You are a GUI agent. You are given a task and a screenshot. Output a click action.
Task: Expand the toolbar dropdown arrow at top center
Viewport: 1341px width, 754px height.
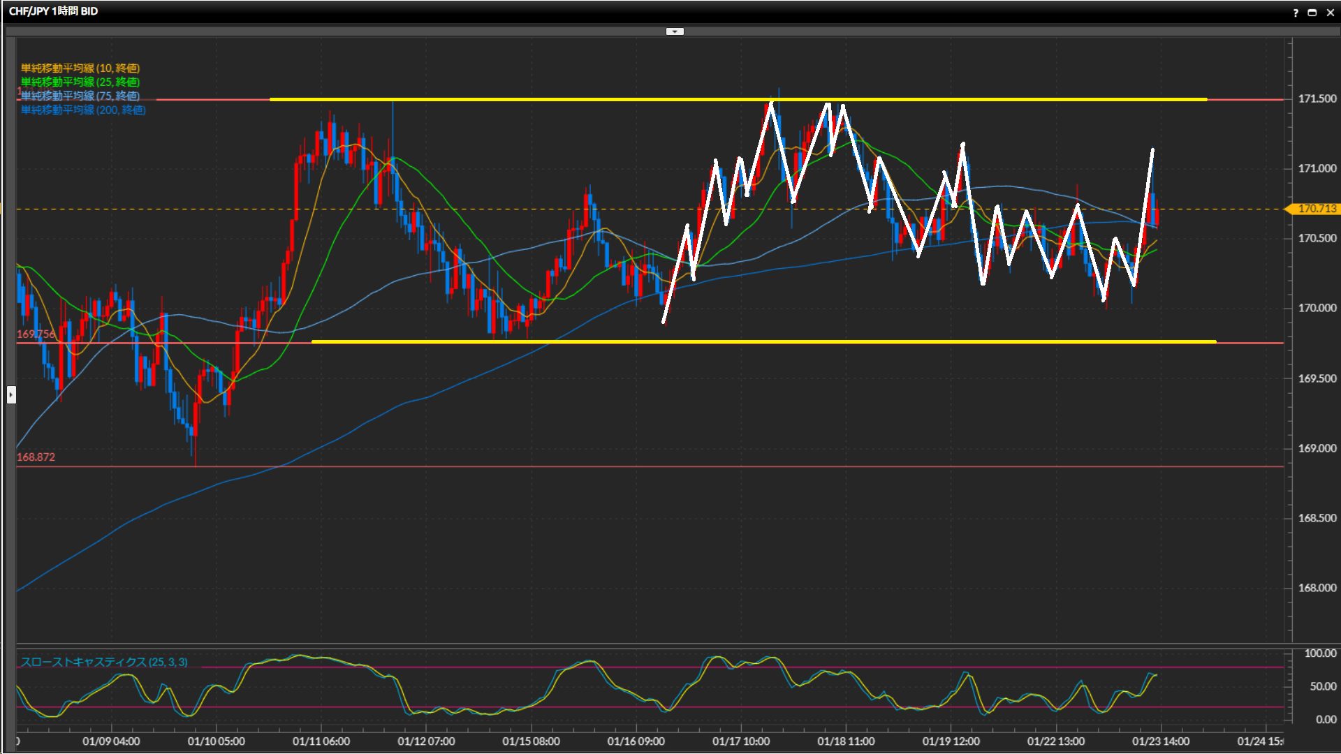point(675,31)
